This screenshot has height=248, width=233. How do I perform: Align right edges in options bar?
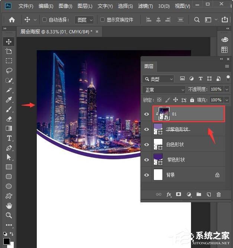pyautogui.click(x=168, y=20)
